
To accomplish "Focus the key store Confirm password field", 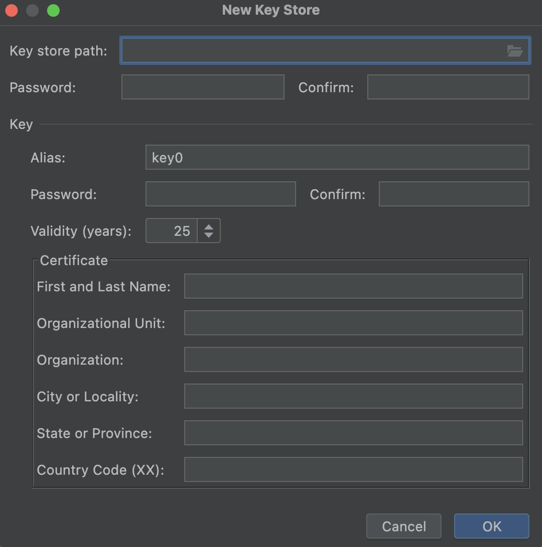I will coord(448,87).
